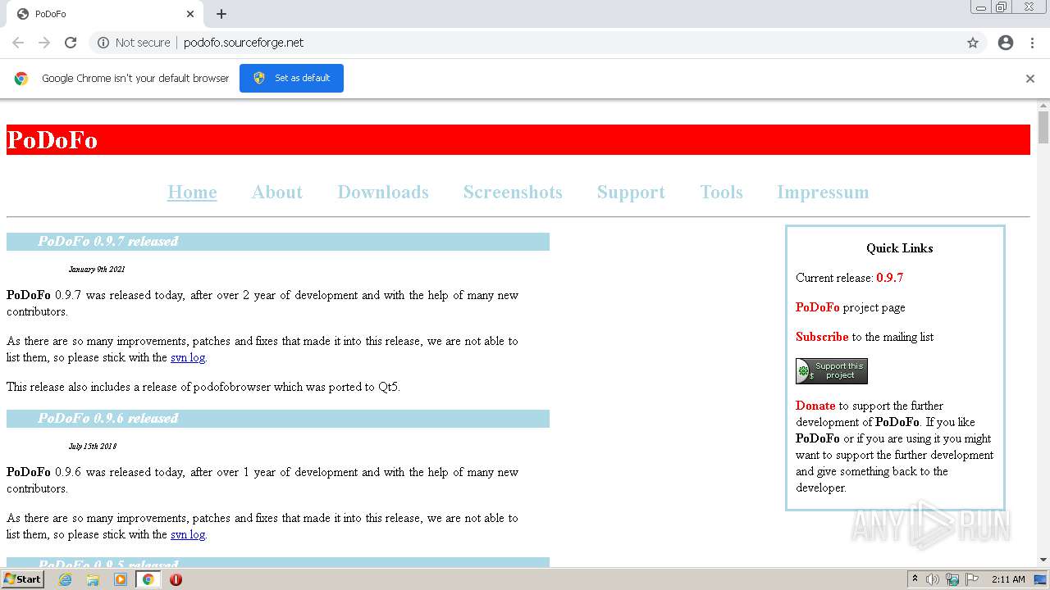Click the Set as default button
Screen dimensions: 1050x590
pos(291,78)
